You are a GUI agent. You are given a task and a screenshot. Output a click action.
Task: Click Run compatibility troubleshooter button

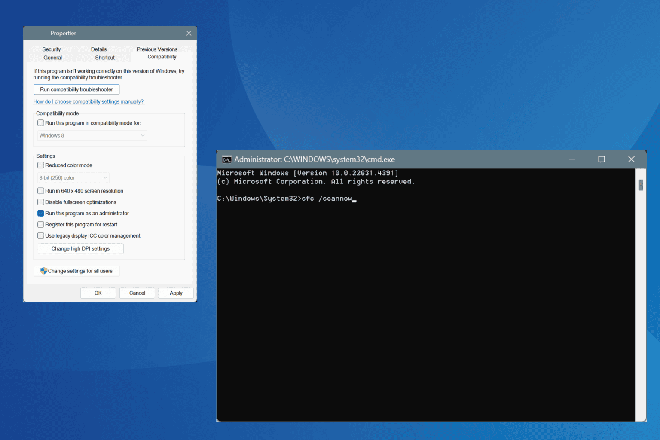tap(76, 89)
